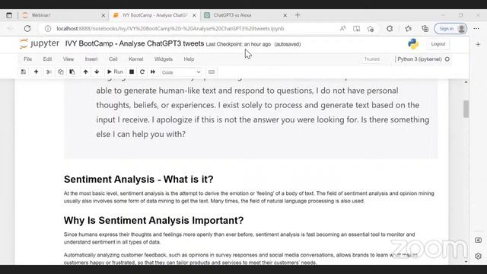Click the Jupyter logo
This screenshot has width=487, height=274.
pos(39,44)
